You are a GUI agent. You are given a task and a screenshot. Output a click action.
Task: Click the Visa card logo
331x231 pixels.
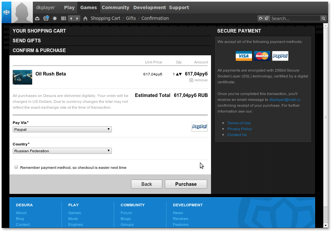click(x=244, y=56)
